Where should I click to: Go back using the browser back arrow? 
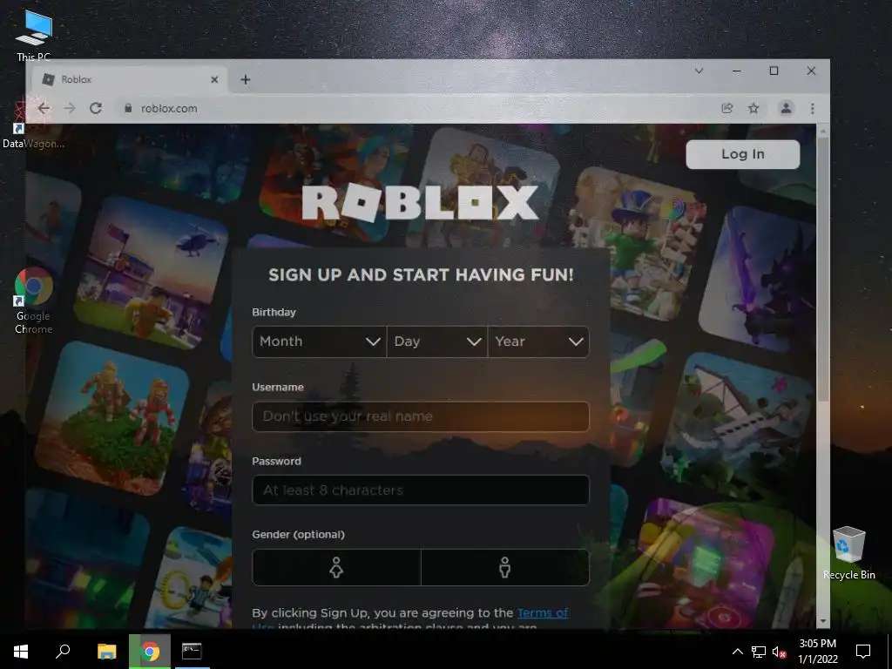(x=44, y=108)
